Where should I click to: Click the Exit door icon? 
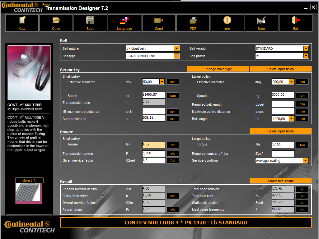[296, 23]
